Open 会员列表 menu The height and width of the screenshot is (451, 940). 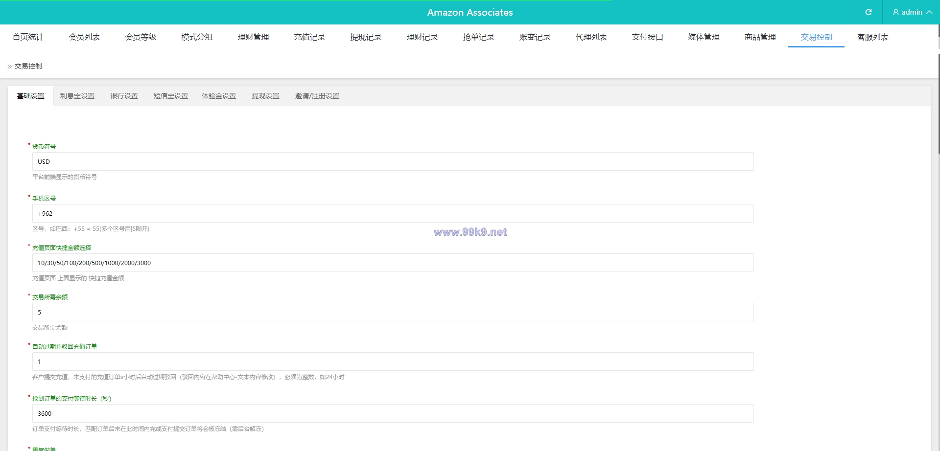(84, 37)
